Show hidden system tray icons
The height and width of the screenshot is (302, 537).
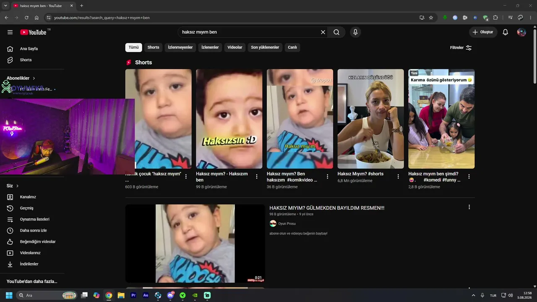(474, 295)
